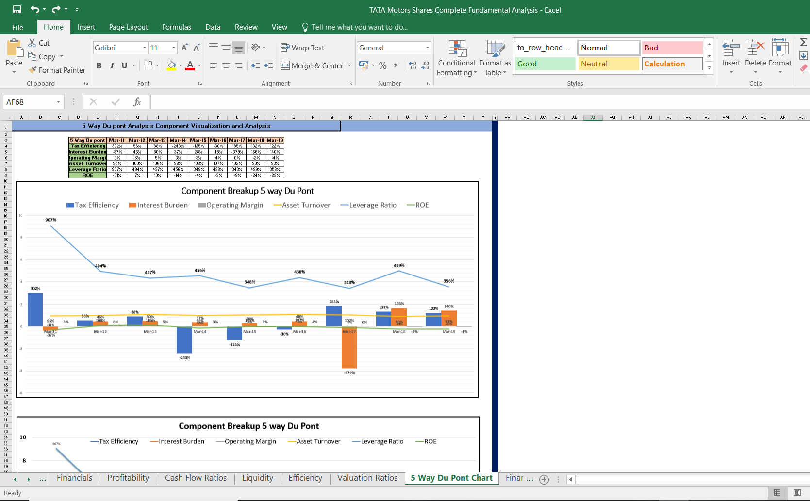
Task: Expand the cell styles gallery
Action: (710, 68)
